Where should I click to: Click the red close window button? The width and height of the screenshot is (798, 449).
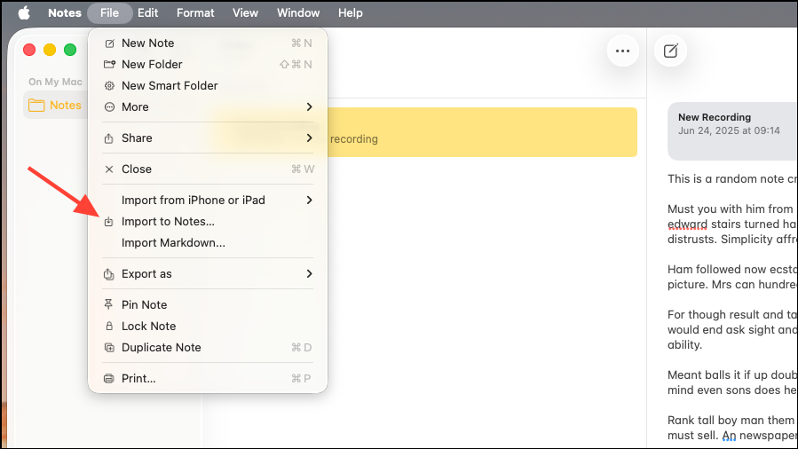pos(29,50)
